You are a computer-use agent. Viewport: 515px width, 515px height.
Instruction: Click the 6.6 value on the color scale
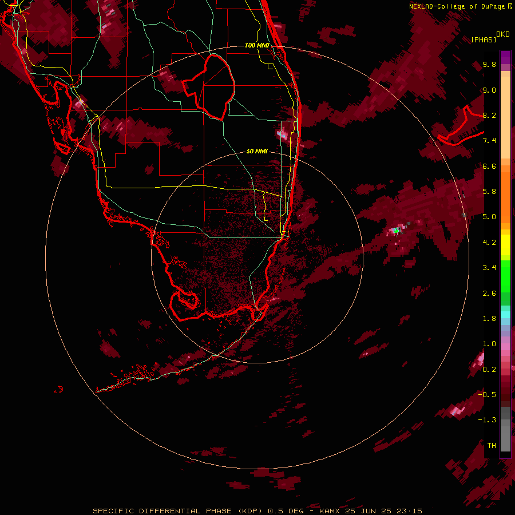pos(489,166)
